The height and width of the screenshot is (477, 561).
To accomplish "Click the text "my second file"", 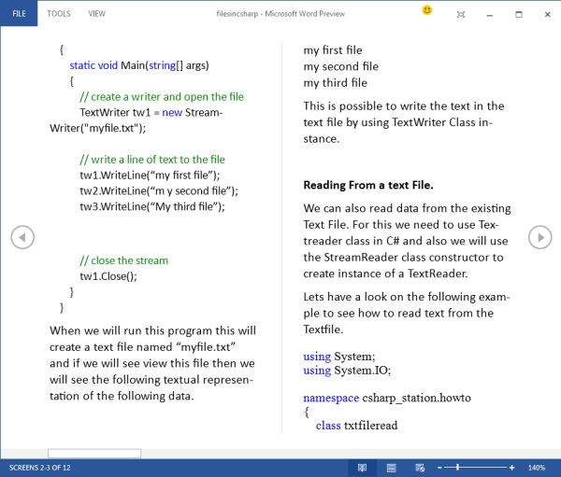I will point(341,66).
